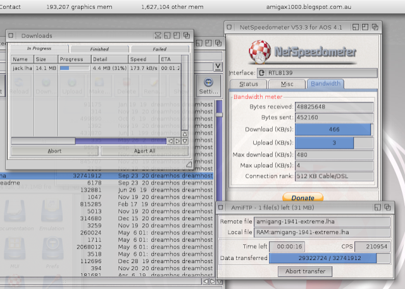This screenshot has width=405, height=289.
Task: Click jack.lha download progress bar
Action: (x=75, y=68)
